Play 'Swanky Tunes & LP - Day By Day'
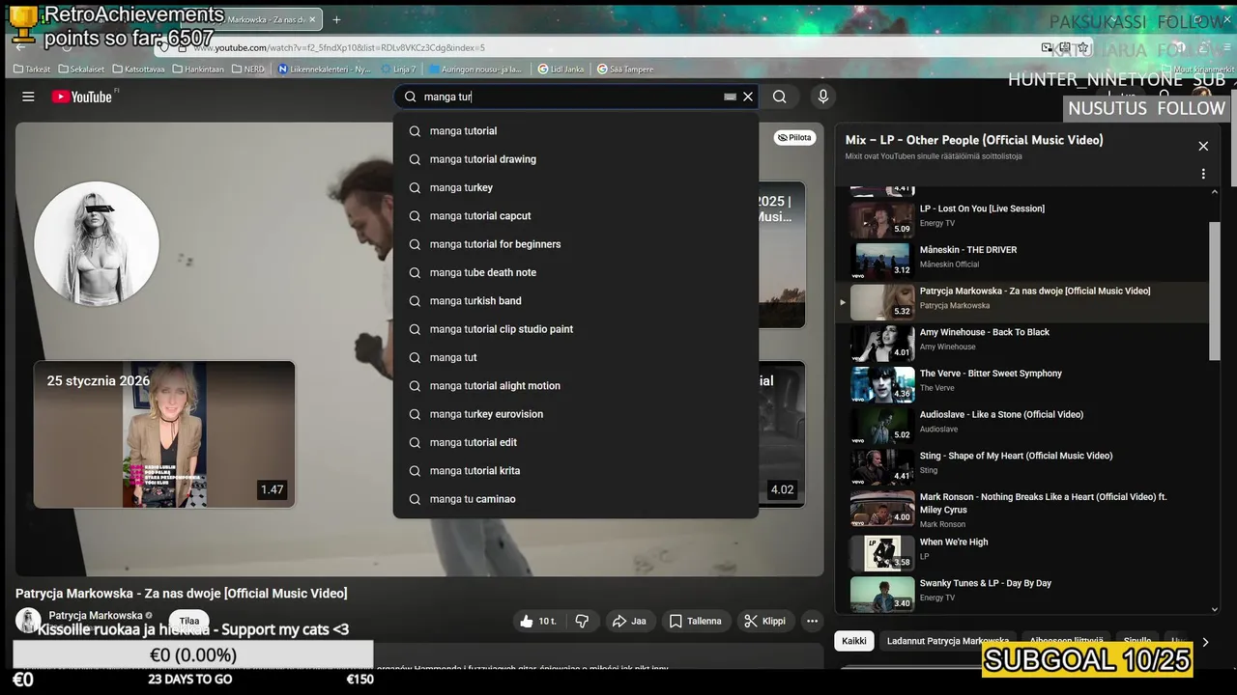 pos(1022,595)
